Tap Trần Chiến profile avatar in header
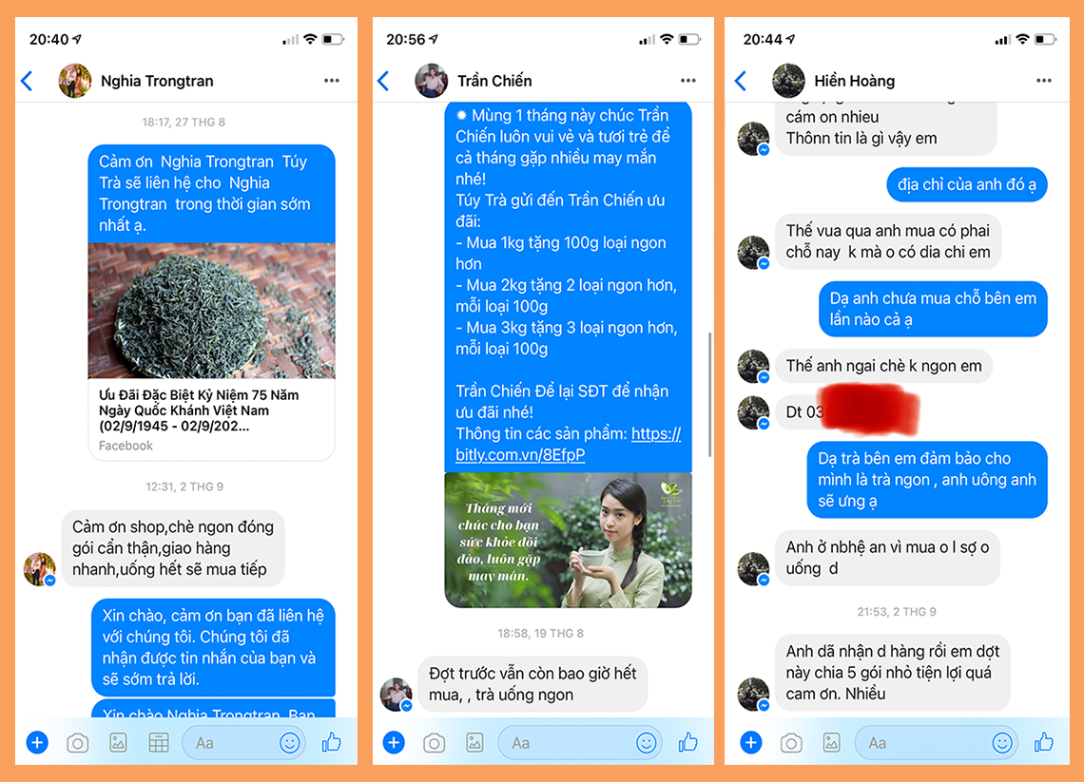 point(432,81)
